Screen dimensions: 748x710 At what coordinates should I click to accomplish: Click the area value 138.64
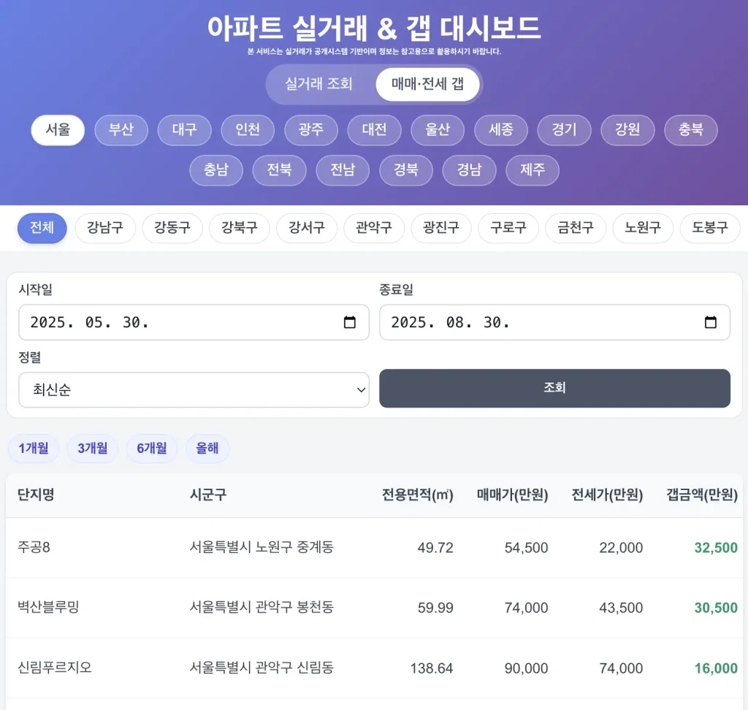pos(432,668)
